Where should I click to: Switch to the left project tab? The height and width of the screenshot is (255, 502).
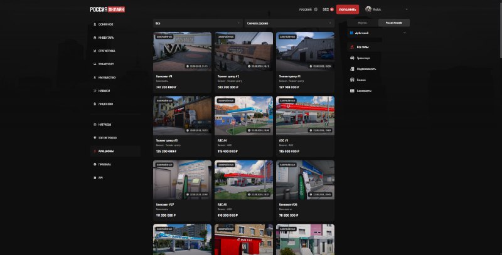pyautogui.click(x=363, y=23)
